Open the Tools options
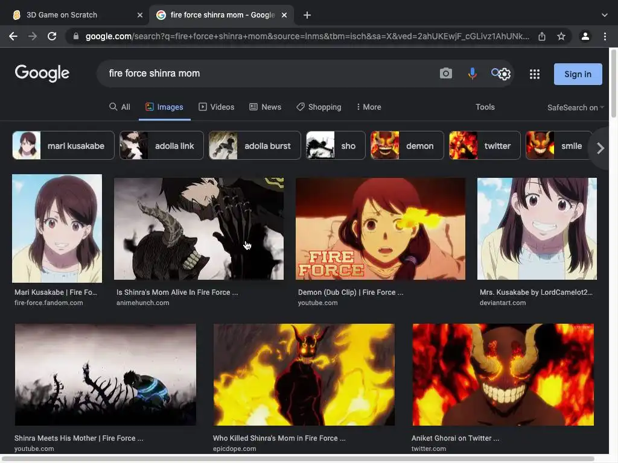Screen dimensions: 618x463 [x=485, y=107]
